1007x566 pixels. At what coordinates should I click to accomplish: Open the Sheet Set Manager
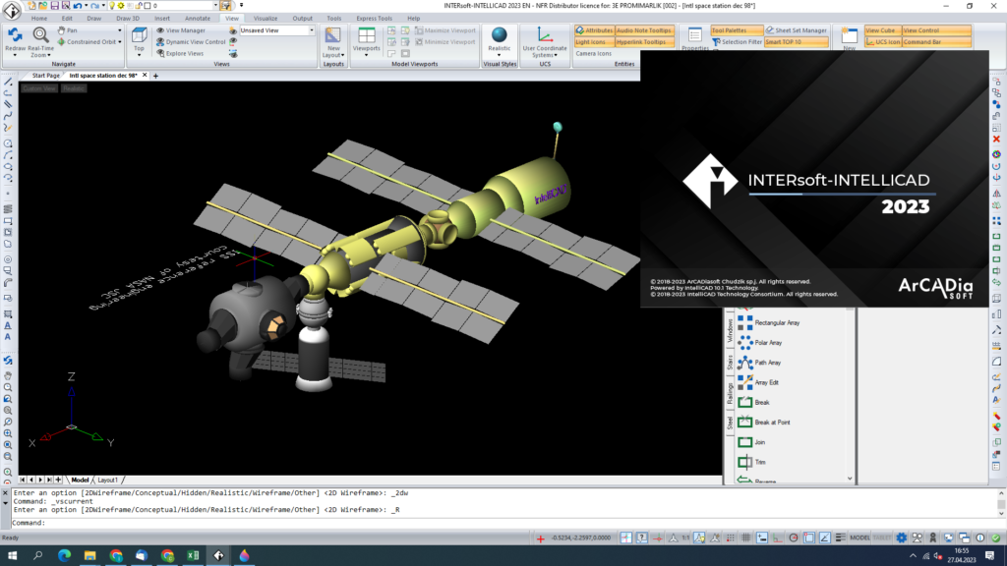pos(801,30)
